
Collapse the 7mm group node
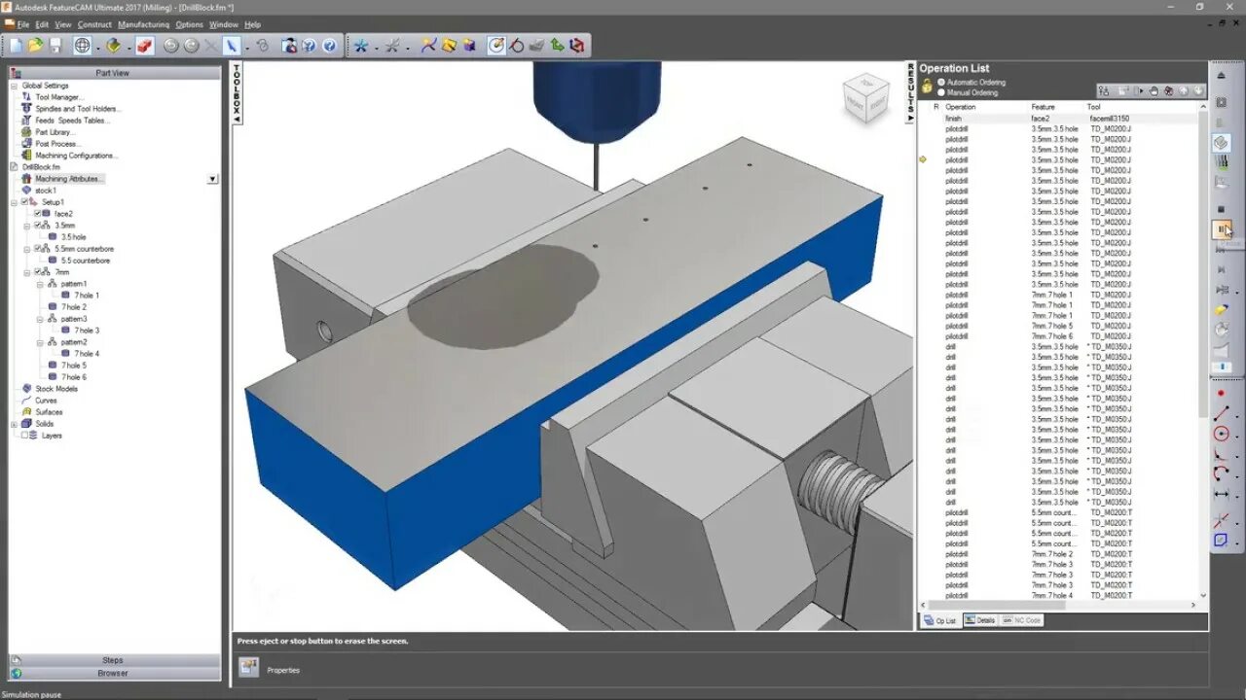coord(27,272)
